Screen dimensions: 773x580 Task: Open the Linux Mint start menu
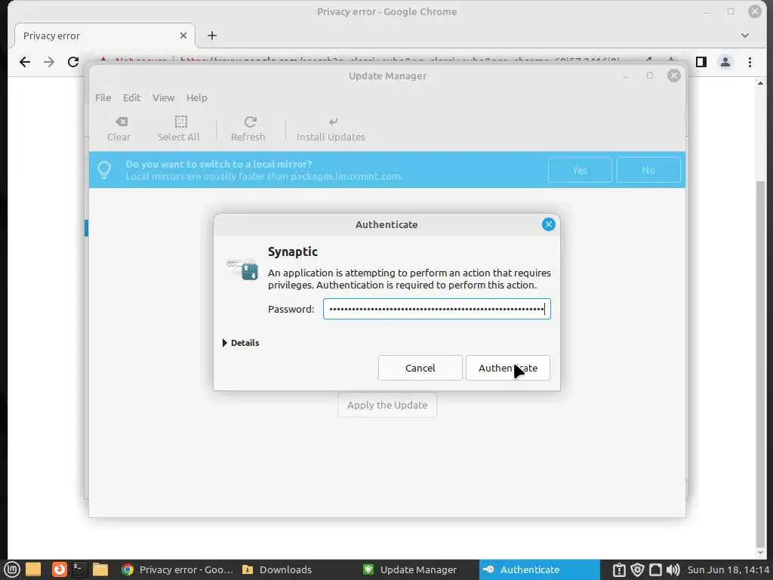[x=12, y=569]
